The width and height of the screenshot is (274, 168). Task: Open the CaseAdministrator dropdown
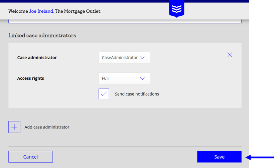tap(124, 58)
